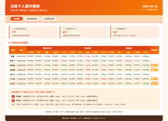
Task: Click the 2026-06-30 date in the header
Action: pyautogui.click(x=150, y=6)
